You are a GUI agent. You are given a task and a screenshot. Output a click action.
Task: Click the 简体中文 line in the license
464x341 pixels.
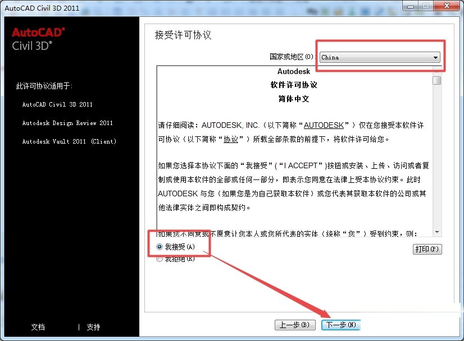coord(294,99)
